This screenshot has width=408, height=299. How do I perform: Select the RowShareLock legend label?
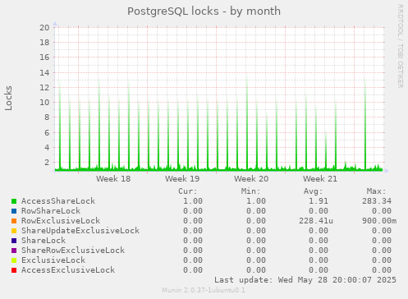pyautogui.click(x=51, y=211)
